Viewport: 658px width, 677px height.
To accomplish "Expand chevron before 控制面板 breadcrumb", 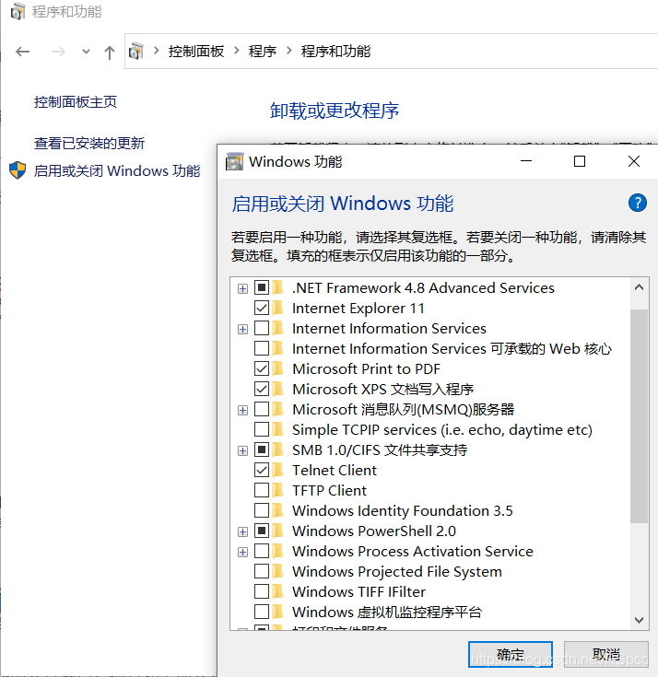I will (157, 51).
